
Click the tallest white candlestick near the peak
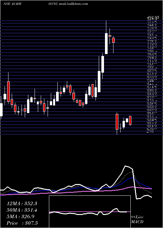[x=106, y=43]
